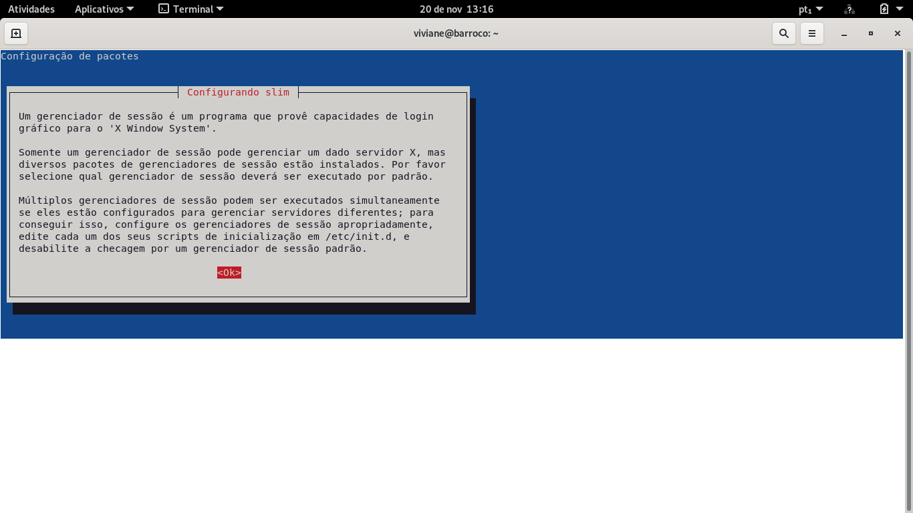Click the Terminal app icon in the top bar
The width and height of the screenshot is (913, 513).
[x=164, y=9]
